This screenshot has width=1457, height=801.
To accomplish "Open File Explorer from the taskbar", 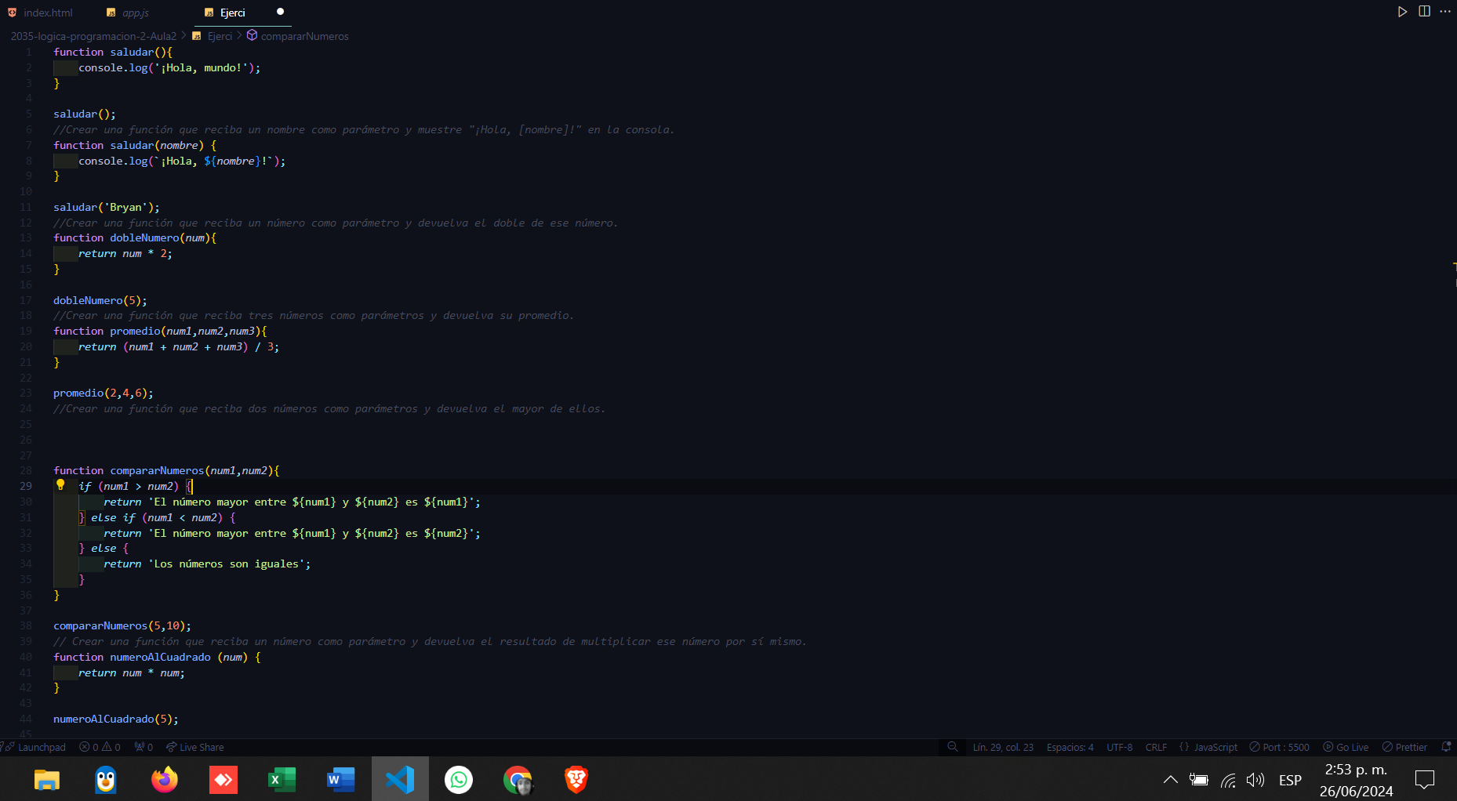I will [x=47, y=779].
